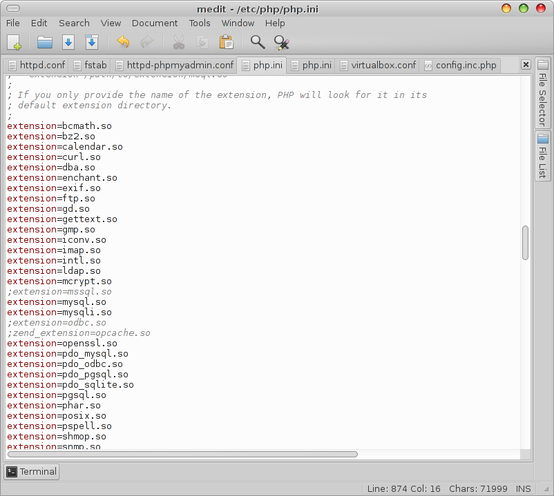Click the line extension=pdo_sqlite.so
Viewport: 554px width, 496px height.
pyautogui.click(x=70, y=385)
